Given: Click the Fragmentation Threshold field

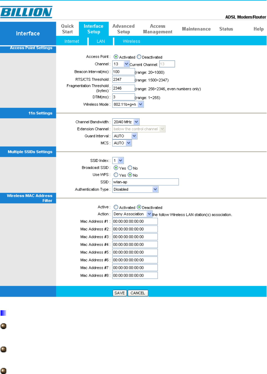Looking at the screenshot, I should (124, 88).
